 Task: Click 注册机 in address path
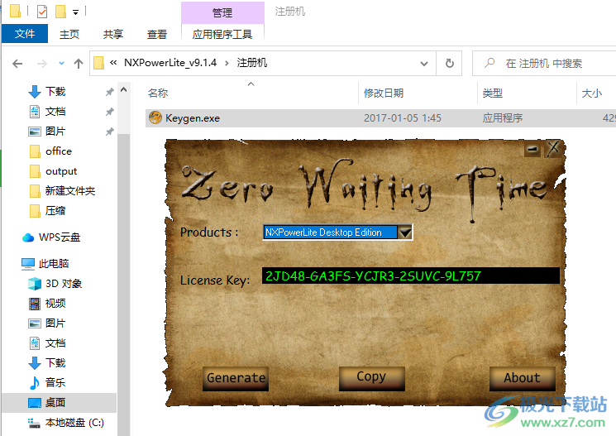coord(252,63)
